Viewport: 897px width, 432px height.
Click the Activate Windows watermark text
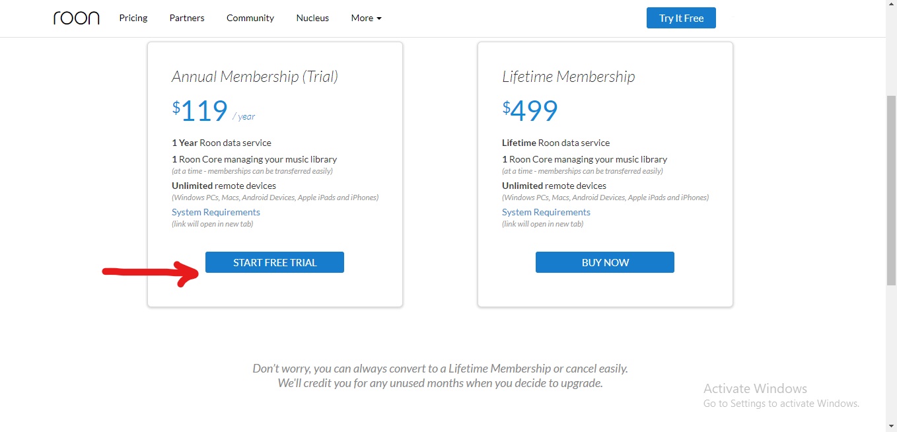click(755, 388)
